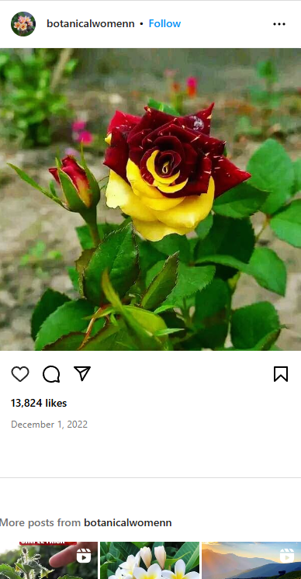The image size is (301, 579).
Task: View the 13,824 likes list
Action: 39,403
